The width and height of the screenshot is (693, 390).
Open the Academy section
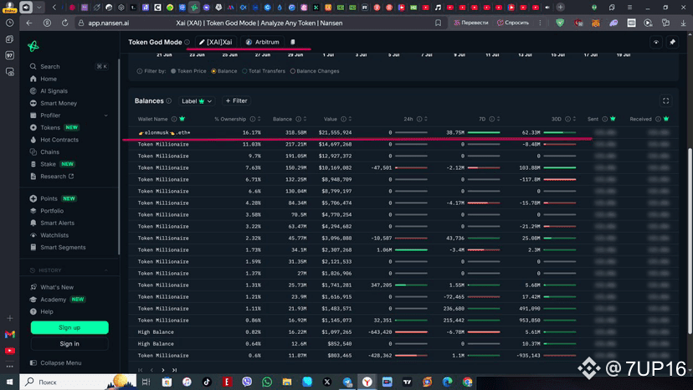[53, 300]
